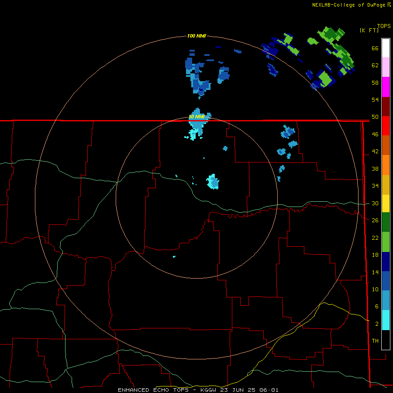Click the 50 NMI range ring label

coord(196,117)
